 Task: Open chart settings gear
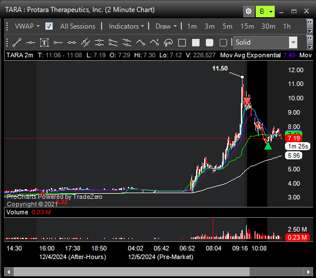[x=248, y=11]
